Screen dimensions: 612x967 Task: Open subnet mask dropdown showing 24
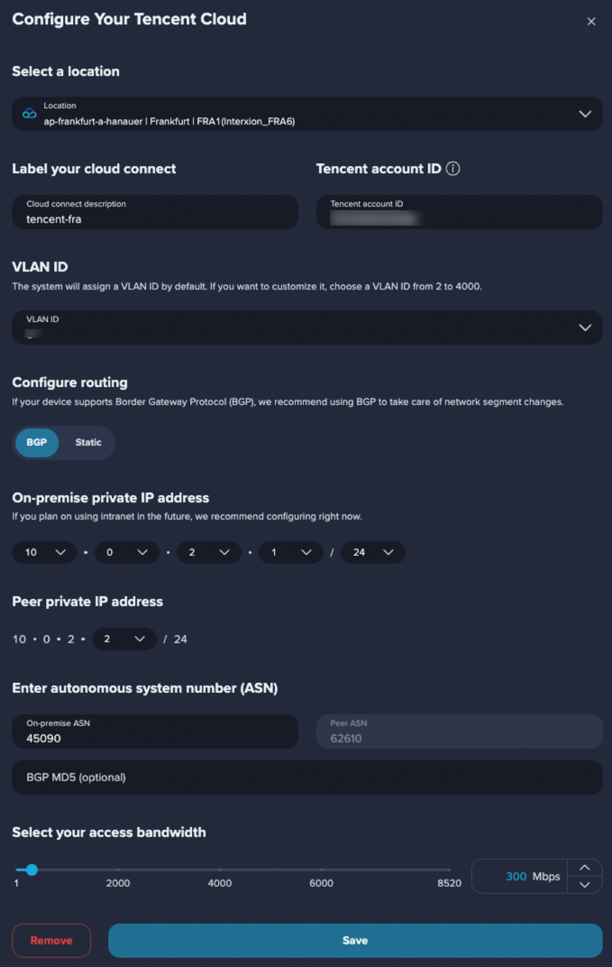373,553
